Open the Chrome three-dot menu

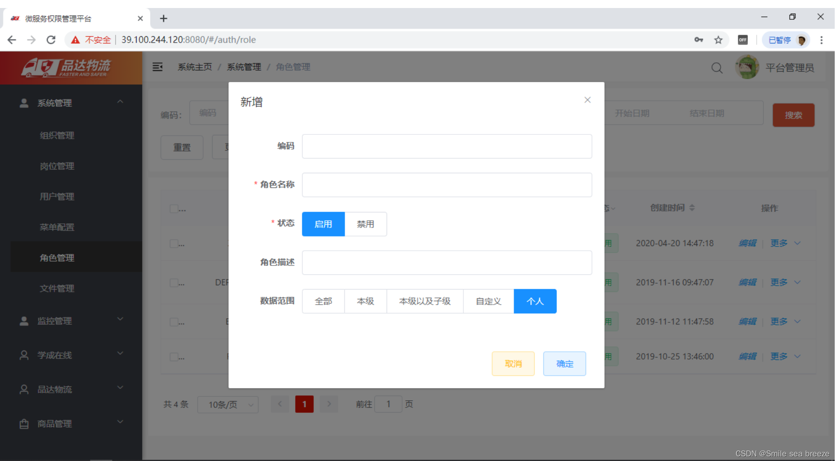coord(821,40)
